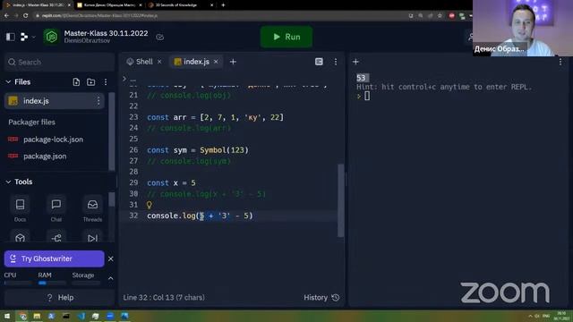Close the index.js editor tab
Viewport: 573px width, 322px height.
[216, 62]
